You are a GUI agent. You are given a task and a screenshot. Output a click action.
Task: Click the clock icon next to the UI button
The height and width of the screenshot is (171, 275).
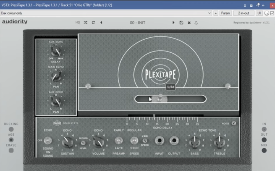coord(266,13)
